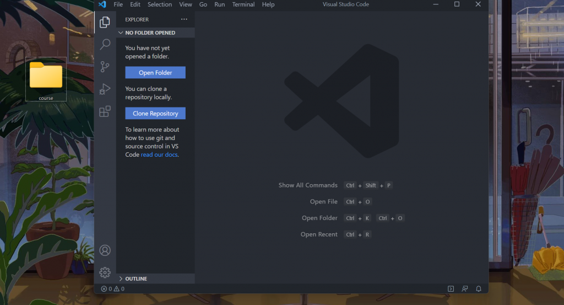Click the Open File hint text
The image size is (564, 305).
click(324, 202)
